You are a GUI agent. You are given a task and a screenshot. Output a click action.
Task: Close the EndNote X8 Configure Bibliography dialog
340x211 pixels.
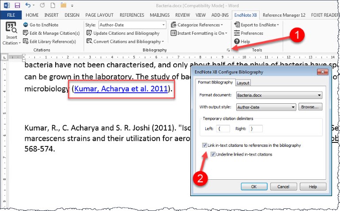pos(322,72)
